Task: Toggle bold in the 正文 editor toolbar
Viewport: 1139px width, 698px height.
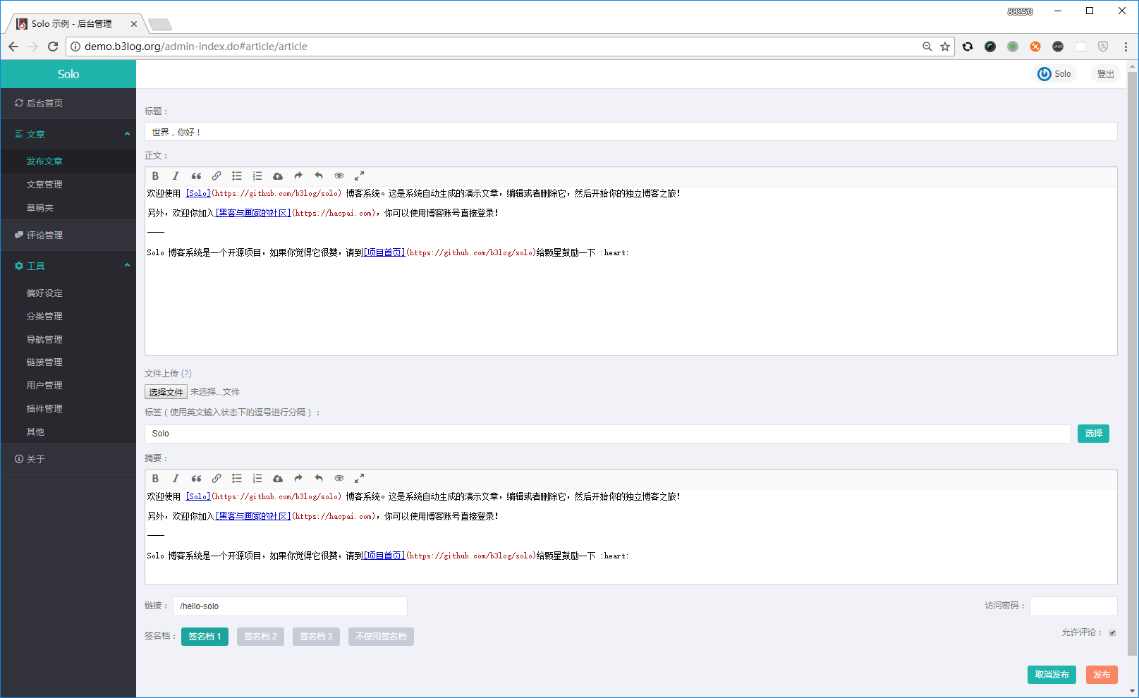Action: point(155,176)
